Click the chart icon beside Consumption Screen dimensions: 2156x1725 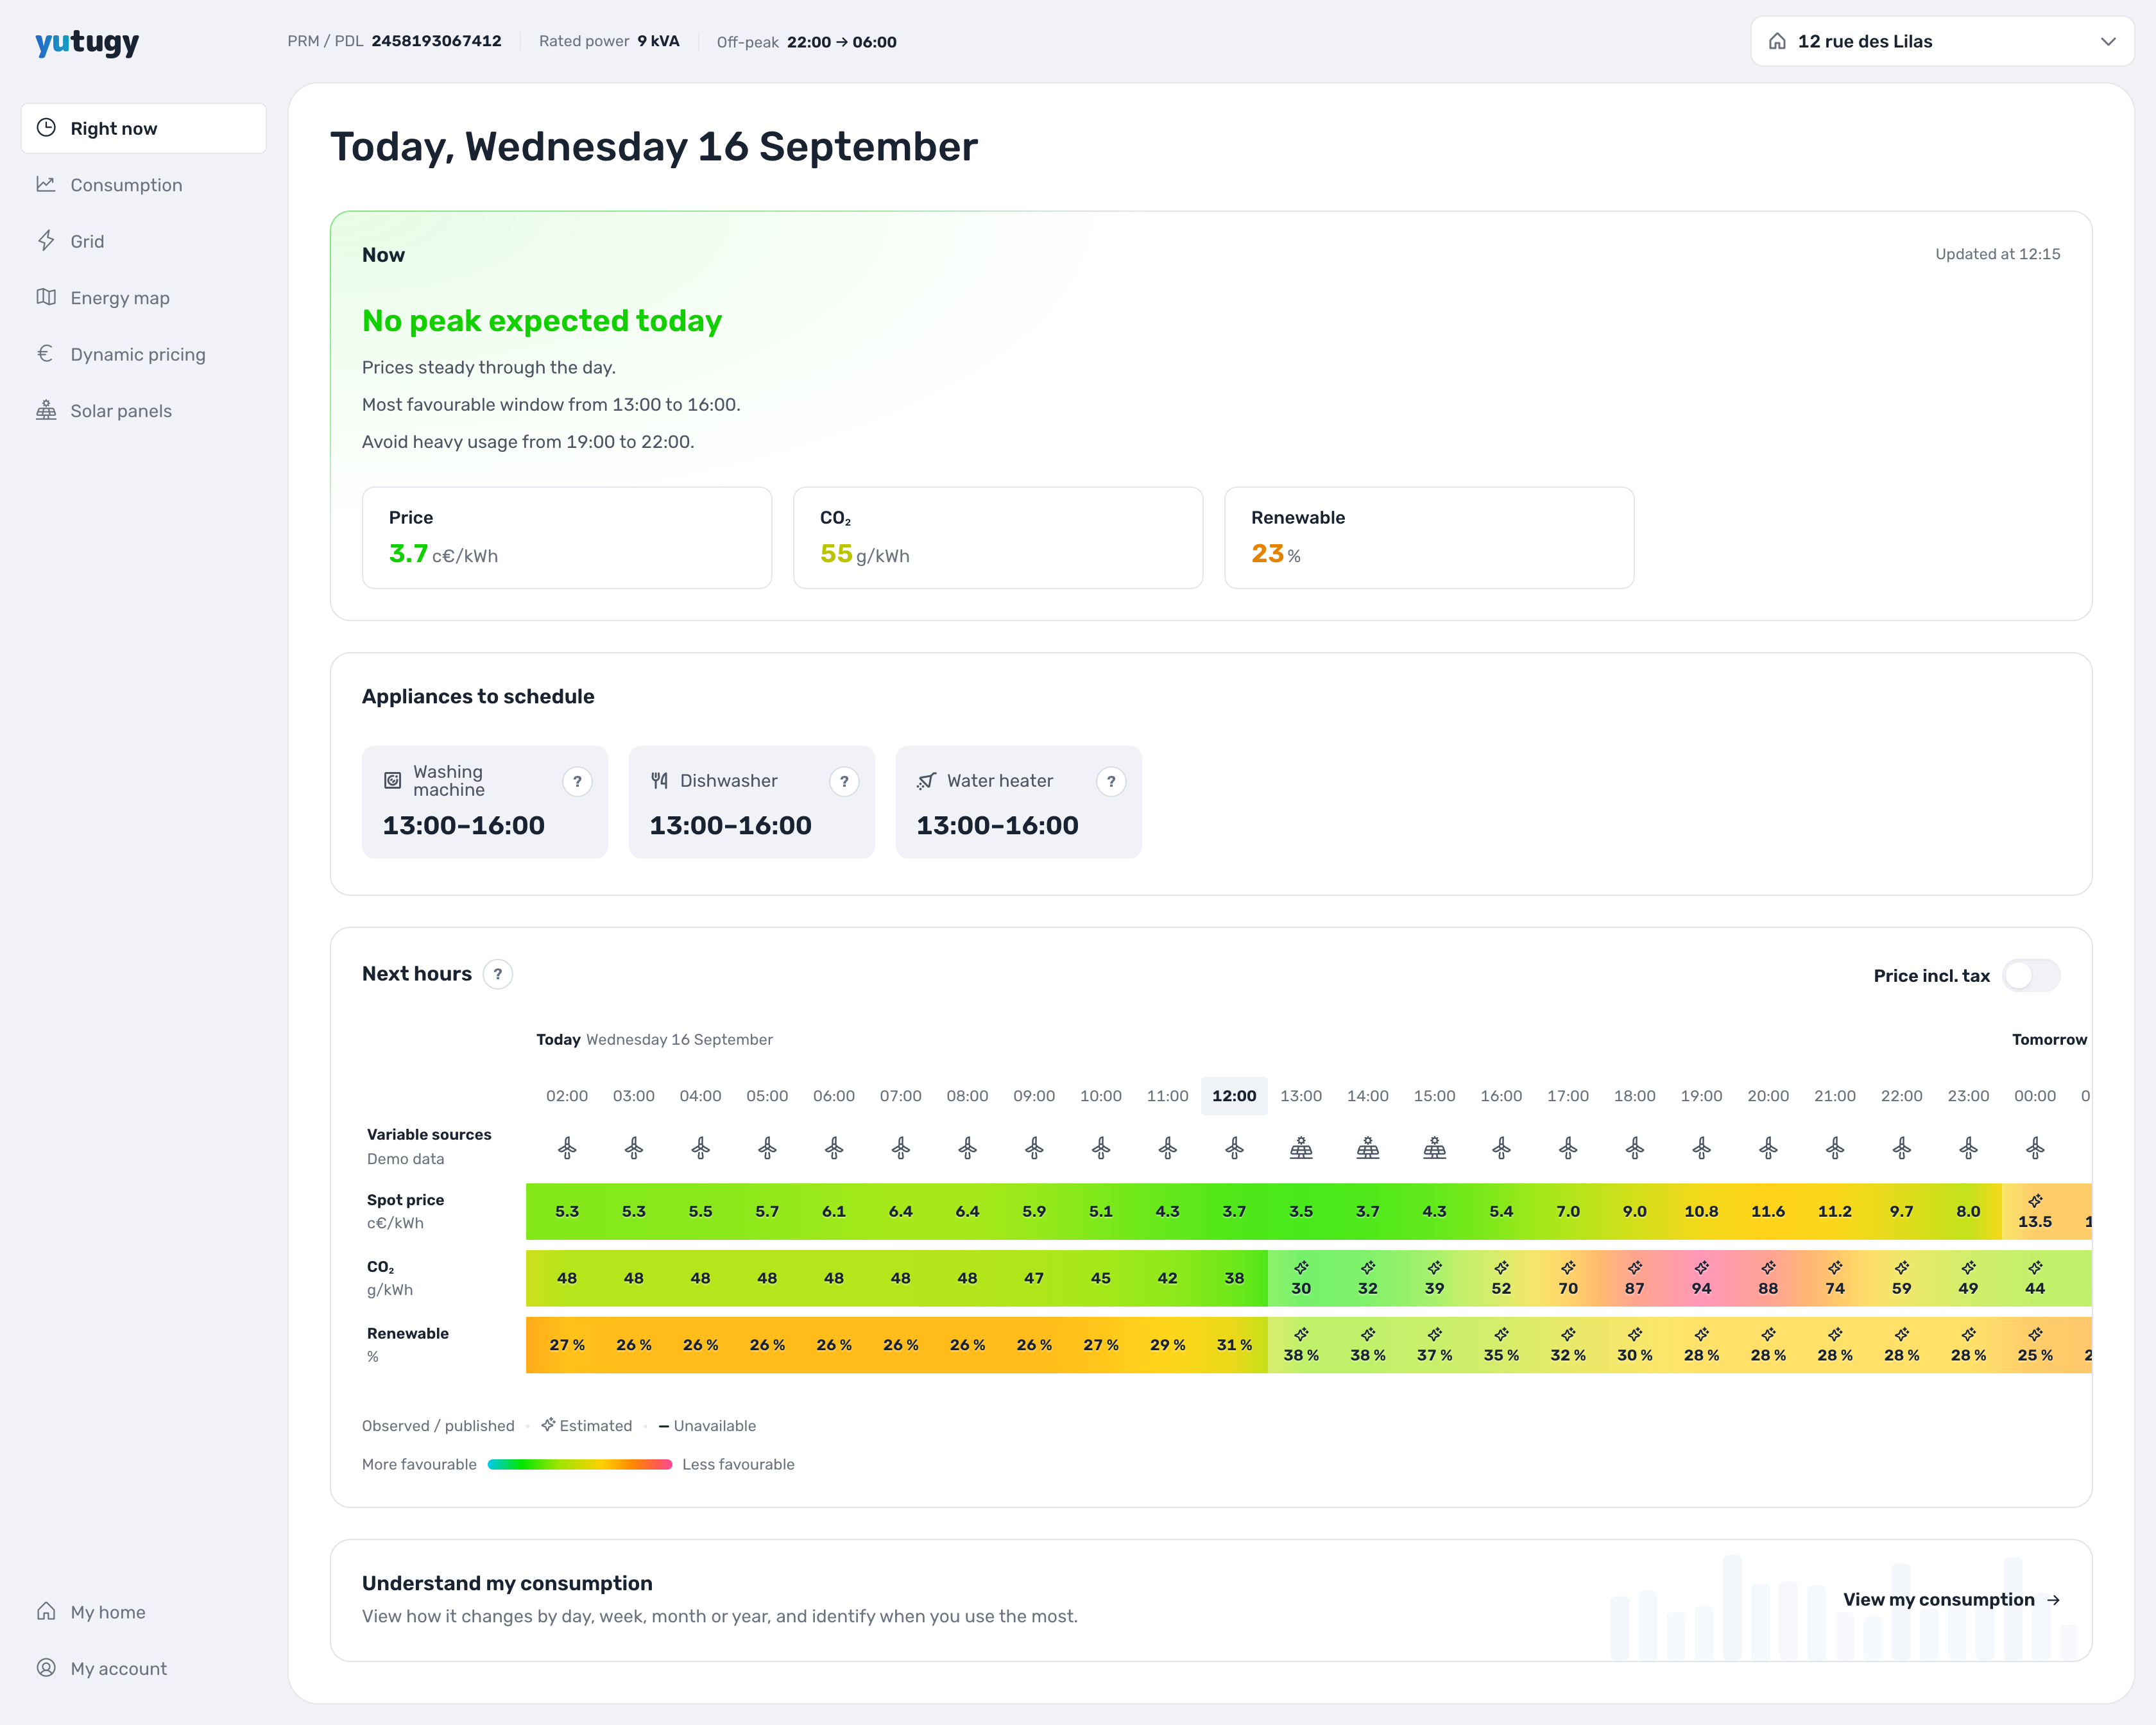[x=46, y=184]
